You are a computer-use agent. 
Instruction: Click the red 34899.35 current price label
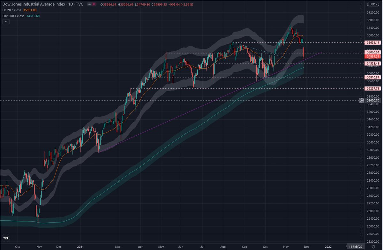(373, 57)
